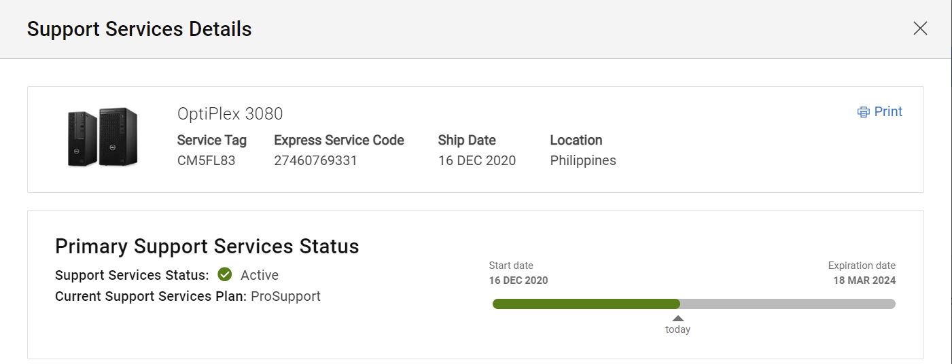Click the Active status text

pyautogui.click(x=260, y=275)
